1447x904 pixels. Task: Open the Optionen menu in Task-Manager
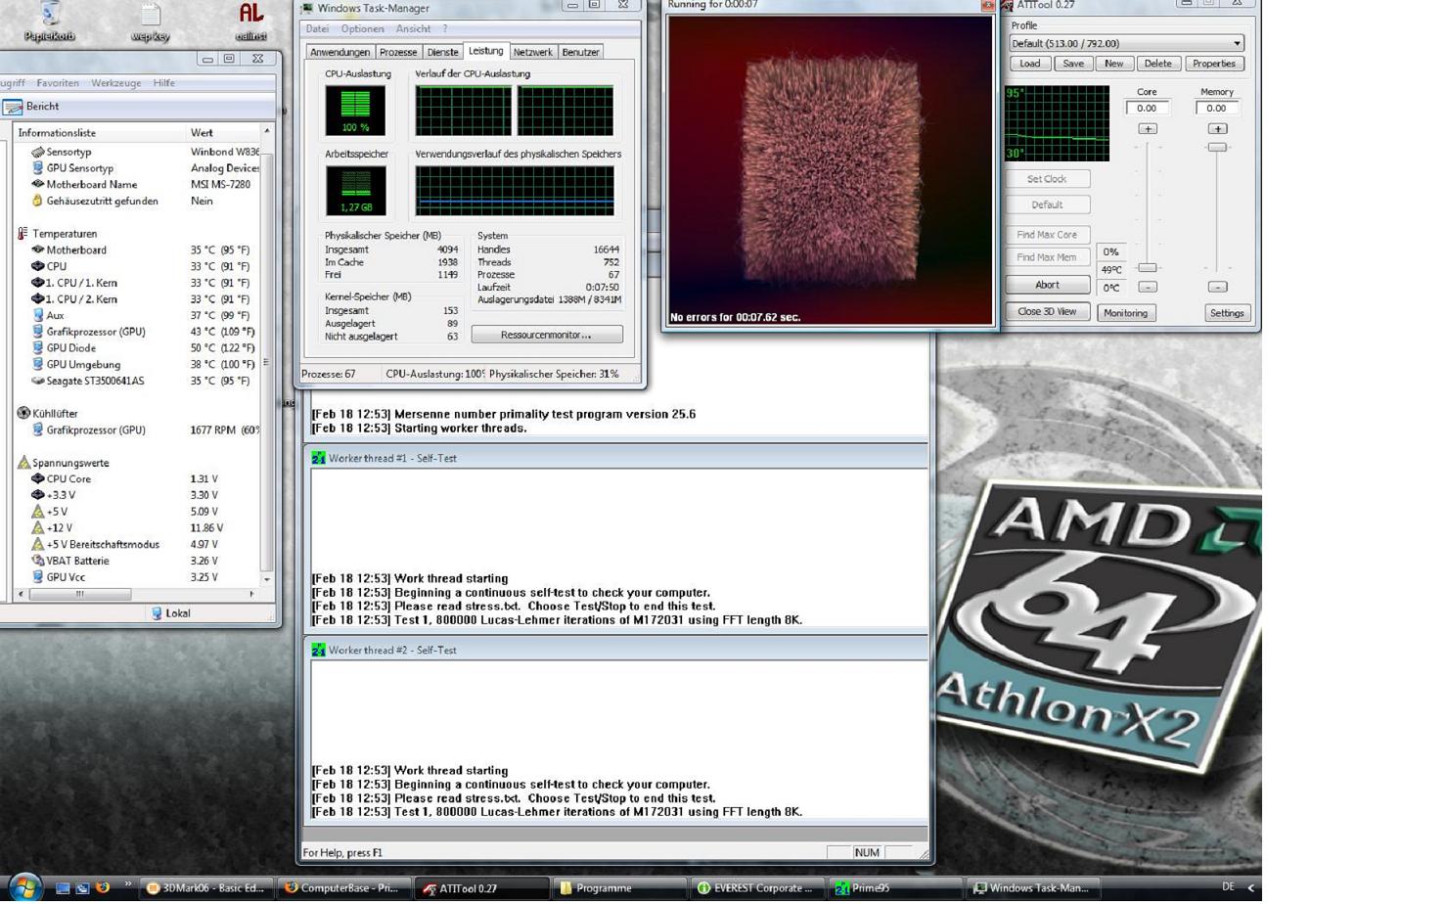(362, 29)
